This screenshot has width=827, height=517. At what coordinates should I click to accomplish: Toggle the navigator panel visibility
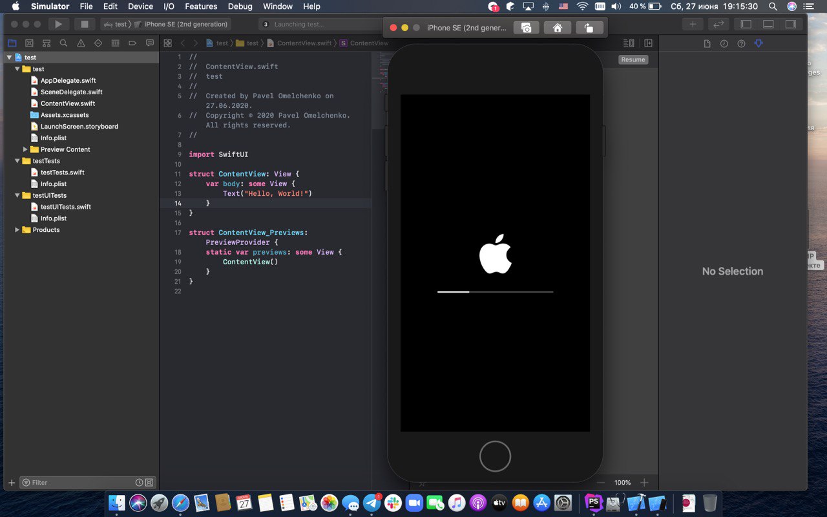point(746,24)
